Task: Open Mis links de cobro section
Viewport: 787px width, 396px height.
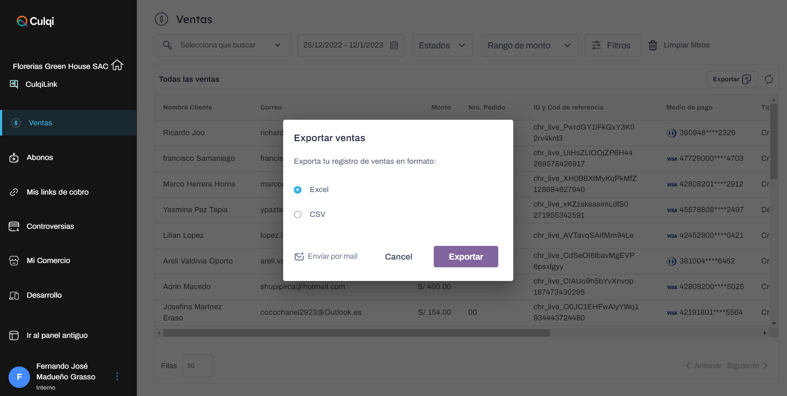Action: 57,192
